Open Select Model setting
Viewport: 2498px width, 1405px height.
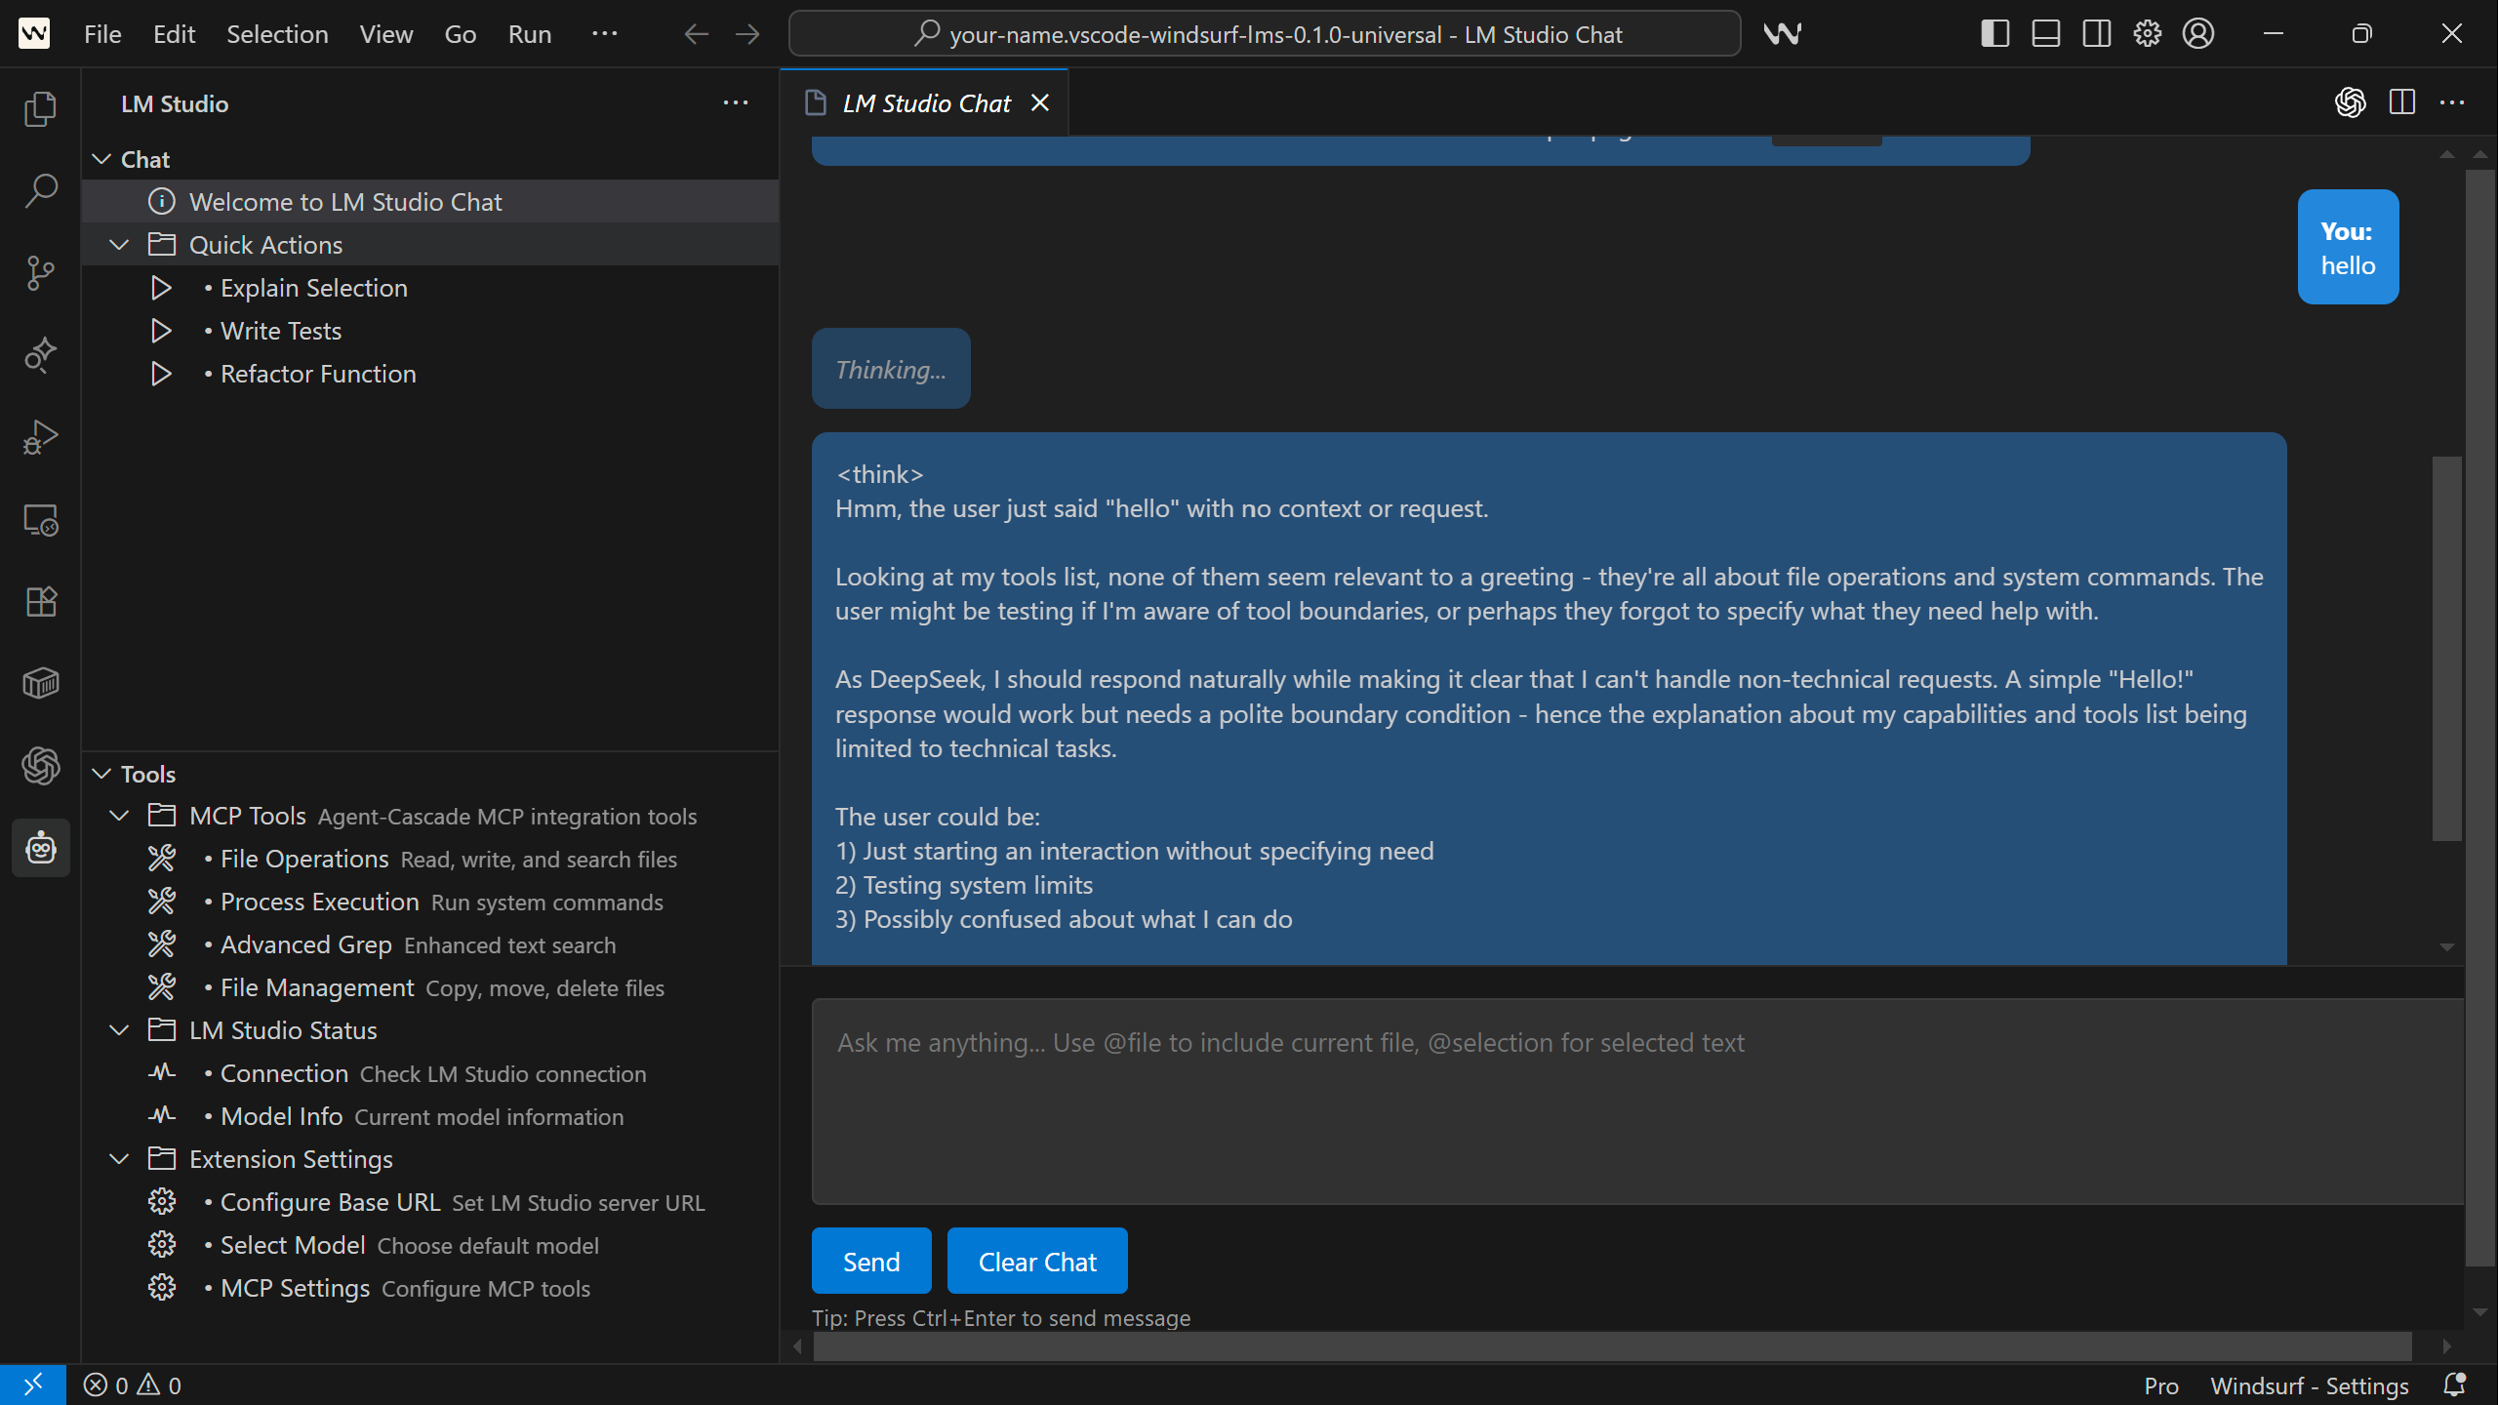[x=430, y=1245]
